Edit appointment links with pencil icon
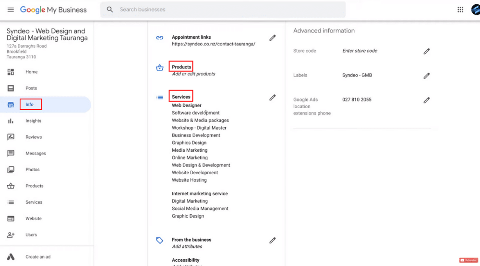Viewport: 480px width, 266px height. (x=273, y=38)
